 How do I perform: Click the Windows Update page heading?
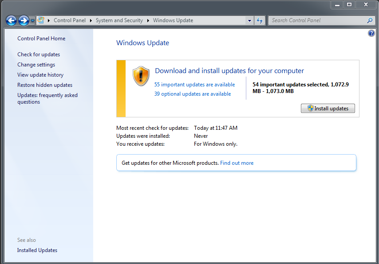coord(142,43)
